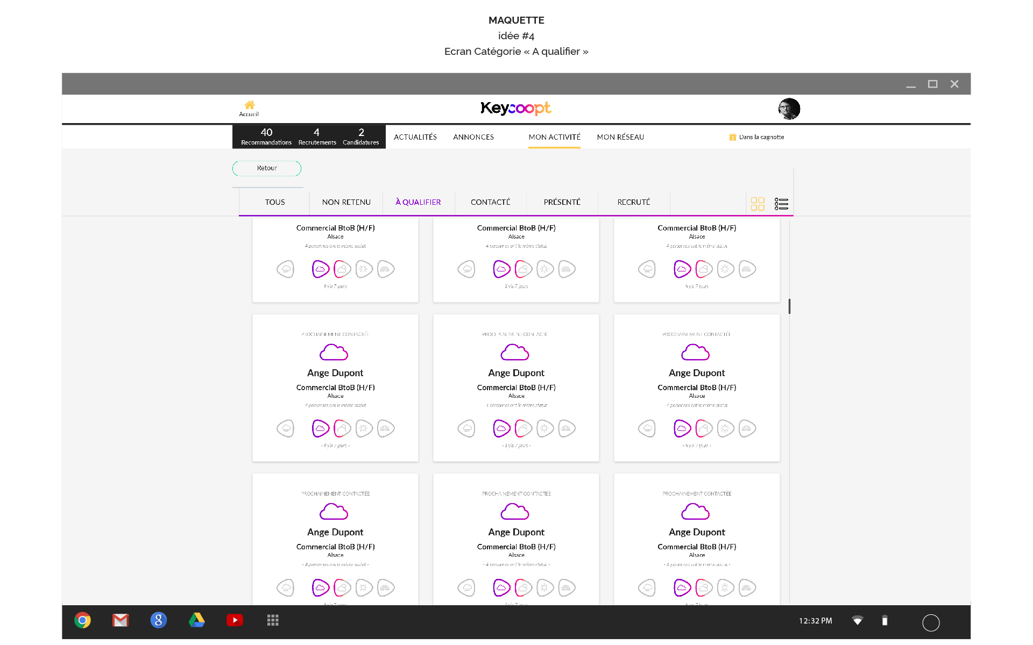Click the 40 Recommandations counter
The height and width of the screenshot is (645, 1033).
tap(266, 137)
